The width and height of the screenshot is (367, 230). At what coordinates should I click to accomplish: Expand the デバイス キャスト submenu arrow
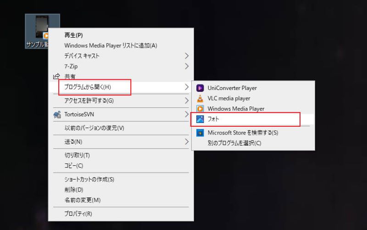187,56
